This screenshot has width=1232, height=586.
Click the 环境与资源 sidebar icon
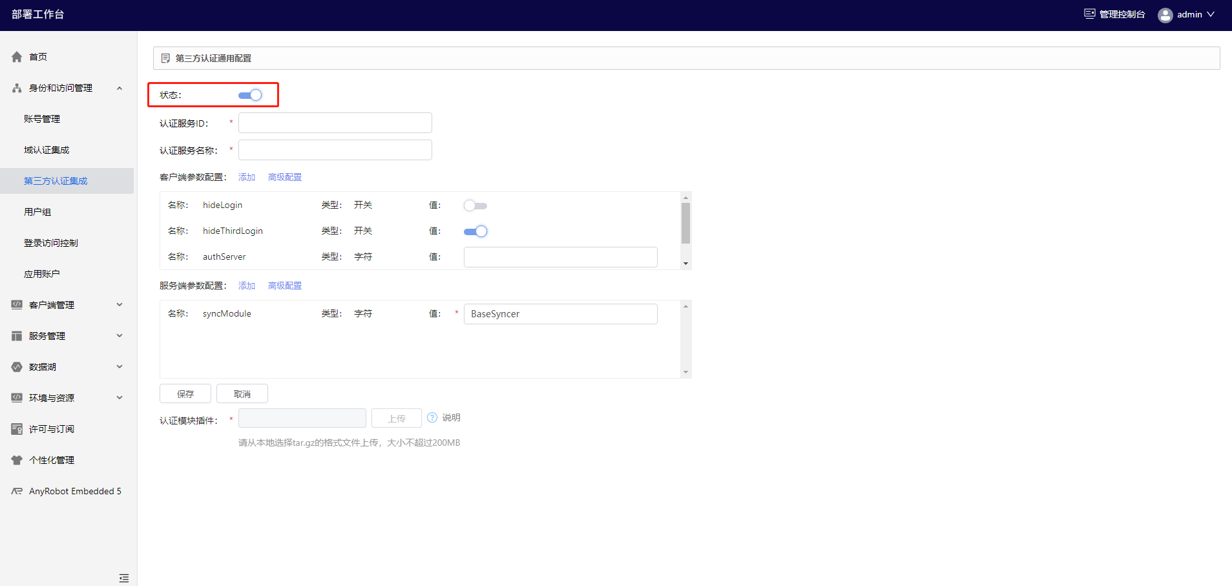17,398
